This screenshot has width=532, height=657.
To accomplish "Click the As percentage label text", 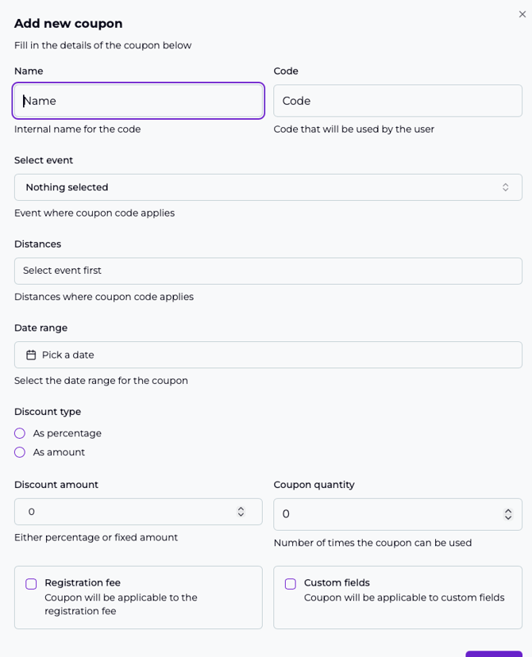I will coord(67,433).
